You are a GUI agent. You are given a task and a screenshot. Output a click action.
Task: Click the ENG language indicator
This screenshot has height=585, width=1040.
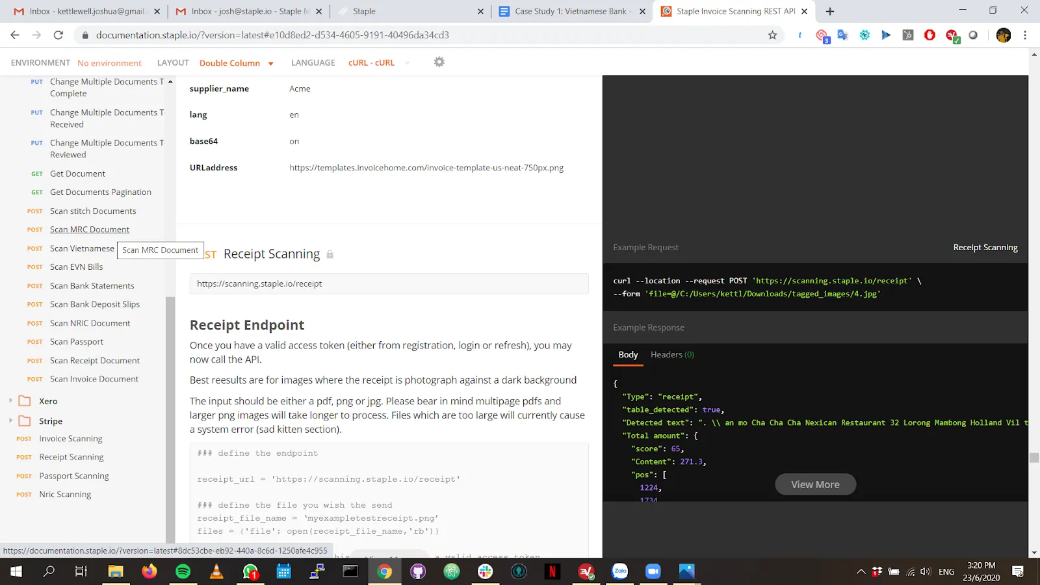point(946,571)
